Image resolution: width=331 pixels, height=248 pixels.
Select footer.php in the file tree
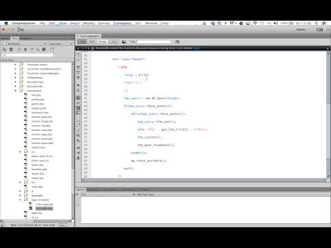[x=37, y=165]
